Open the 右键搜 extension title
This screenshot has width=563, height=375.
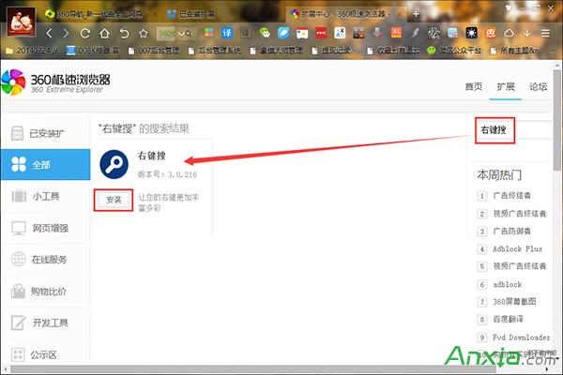[151, 156]
